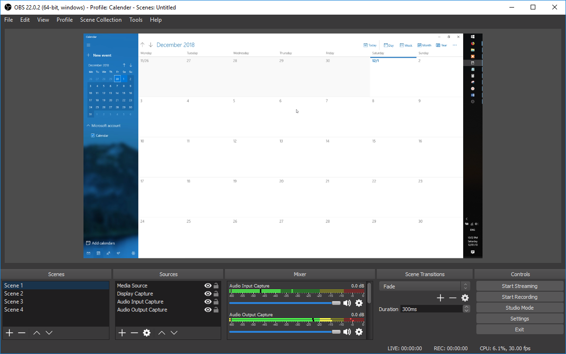Open the Fade transition dropdown
Viewport: 566px width, 354px height.
coord(420,286)
